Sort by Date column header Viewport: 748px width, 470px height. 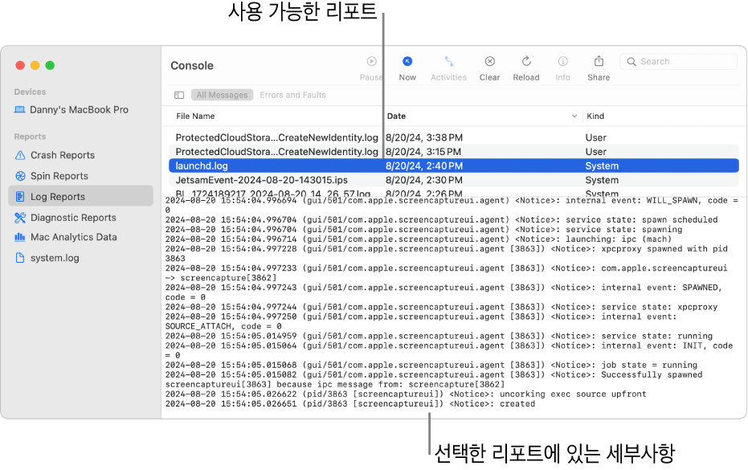pyautogui.click(x=396, y=116)
